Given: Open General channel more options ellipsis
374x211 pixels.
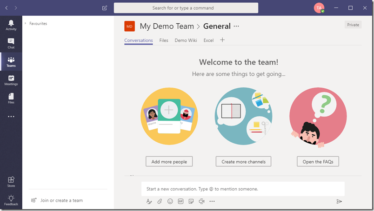Looking at the screenshot, I should (x=236, y=26).
